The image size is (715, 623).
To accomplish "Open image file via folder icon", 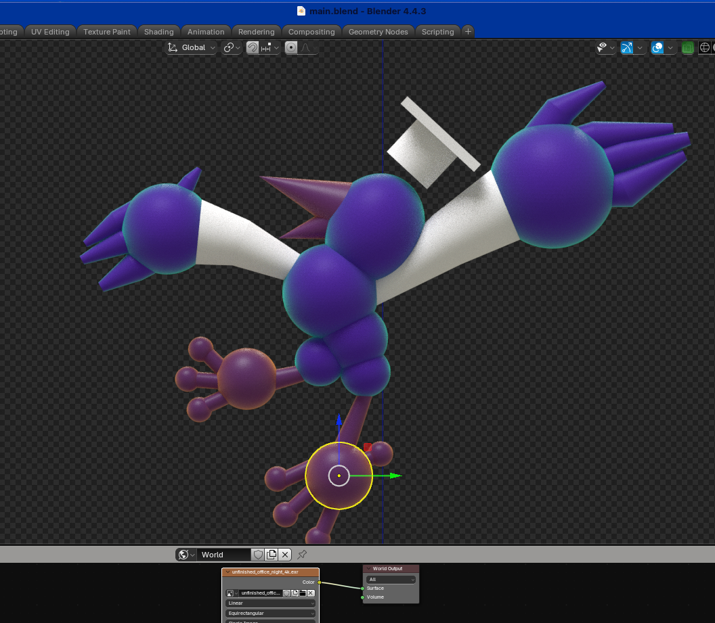I will click(303, 593).
